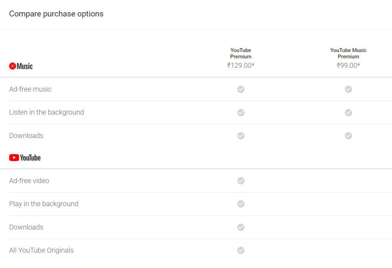The height and width of the screenshot is (268, 392).
Task: Click the Ad-free music feature label
Action: [30, 89]
